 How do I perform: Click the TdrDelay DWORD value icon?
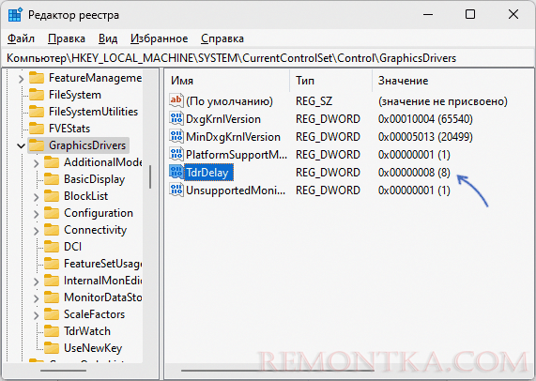[176, 173]
